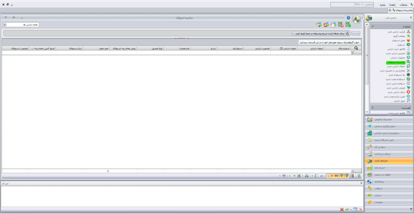This screenshot has height=214, width=414.
Task: Open the dropdown arrow left of disc icon
Action: click(x=280, y=176)
